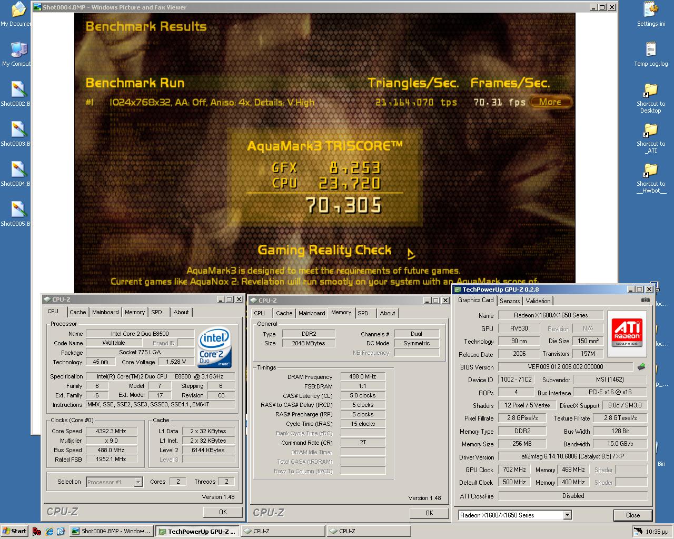Click the Gaming Reality Check heading
This screenshot has height=539, width=674.
(x=324, y=250)
